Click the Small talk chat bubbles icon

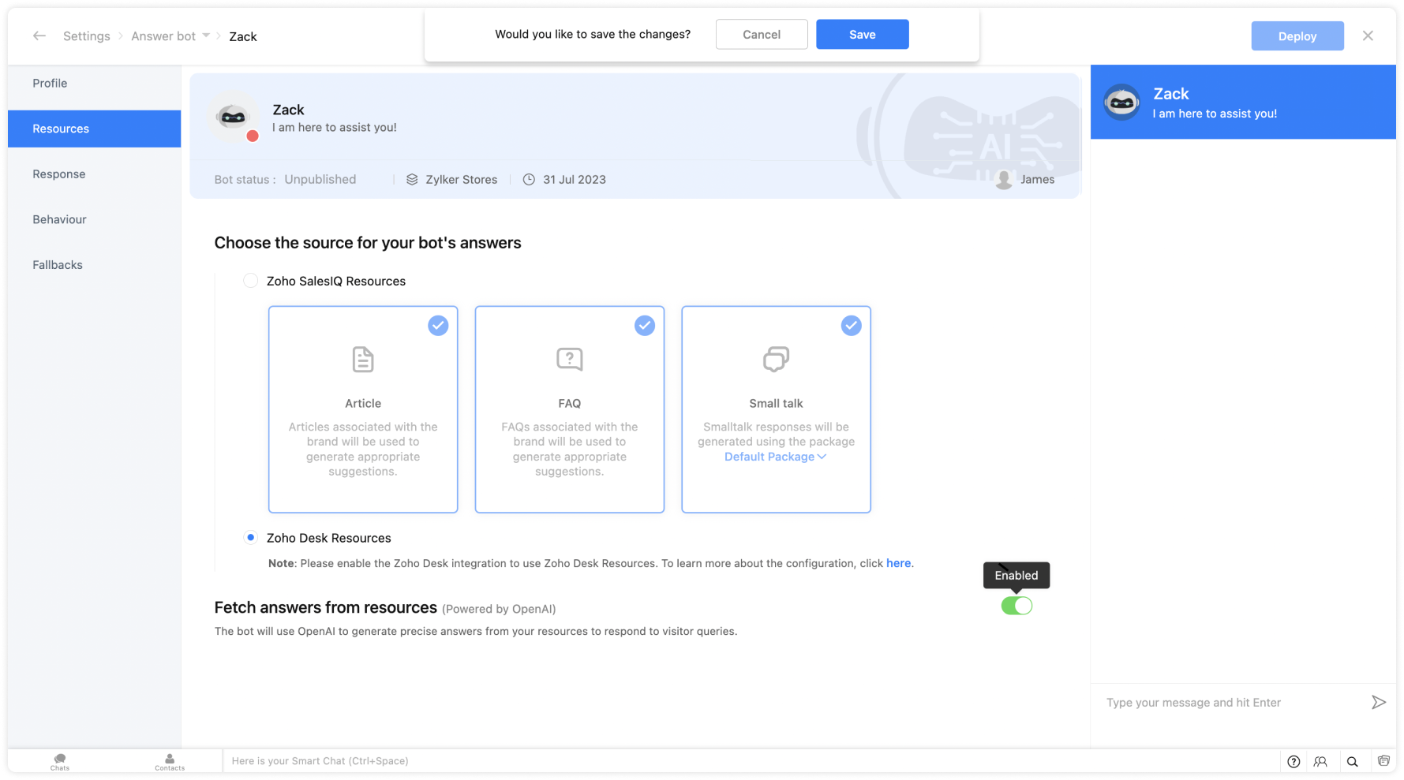[x=776, y=359]
